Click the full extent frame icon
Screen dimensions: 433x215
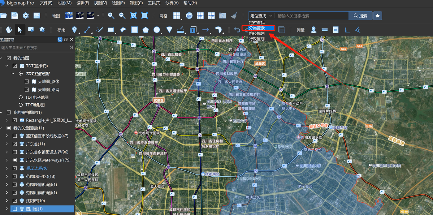[x=144, y=15]
